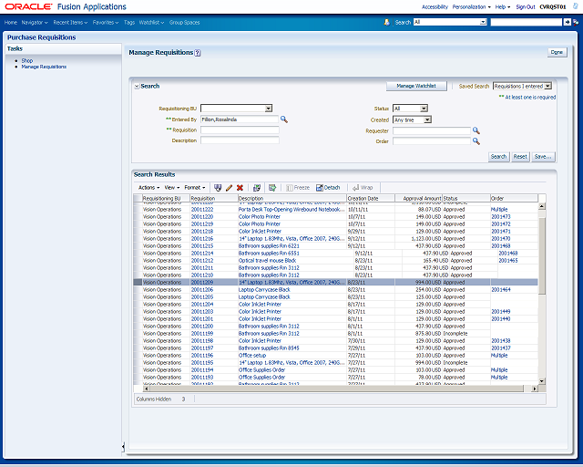Click the Wrap toolbar button
The height and width of the screenshot is (467, 583).
point(363,188)
